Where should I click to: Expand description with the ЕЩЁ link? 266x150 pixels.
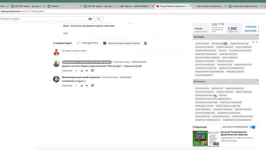pyautogui.click(x=65, y=33)
